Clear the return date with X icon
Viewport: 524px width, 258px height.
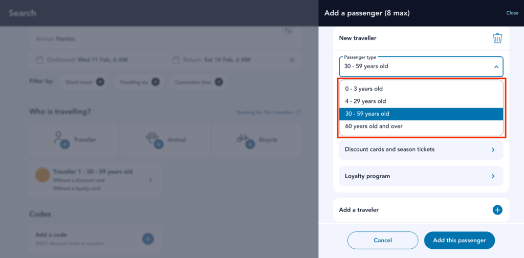point(292,60)
